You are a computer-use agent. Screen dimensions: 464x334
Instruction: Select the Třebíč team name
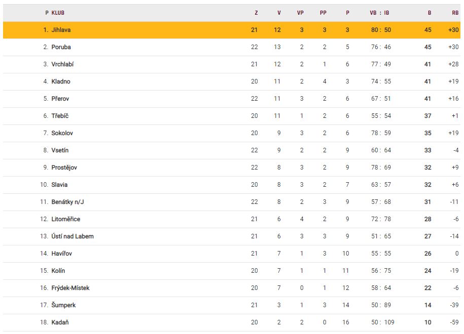point(60,116)
